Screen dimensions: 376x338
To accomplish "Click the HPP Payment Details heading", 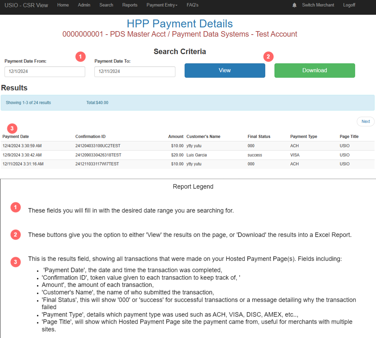I will (x=179, y=24).
